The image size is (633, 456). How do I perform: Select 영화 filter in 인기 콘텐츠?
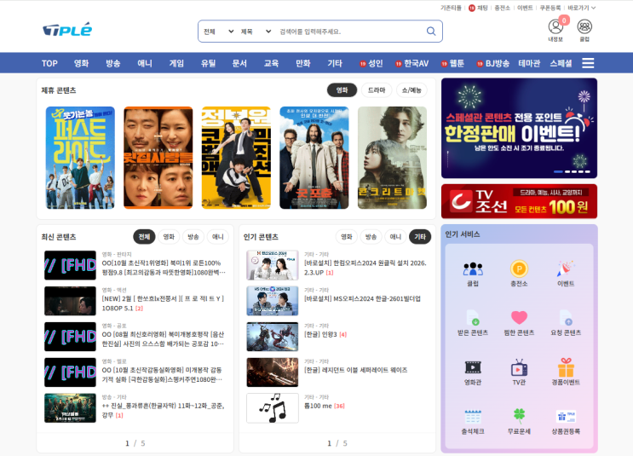coord(347,237)
